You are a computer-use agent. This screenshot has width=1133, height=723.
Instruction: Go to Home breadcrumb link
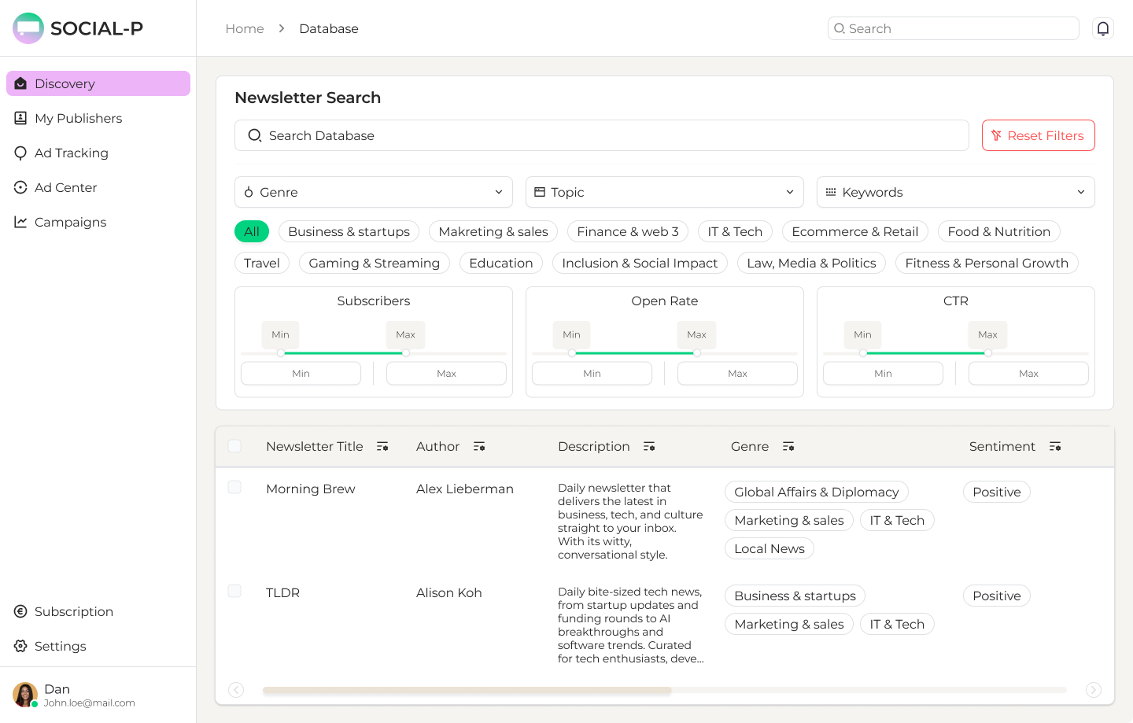(245, 28)
